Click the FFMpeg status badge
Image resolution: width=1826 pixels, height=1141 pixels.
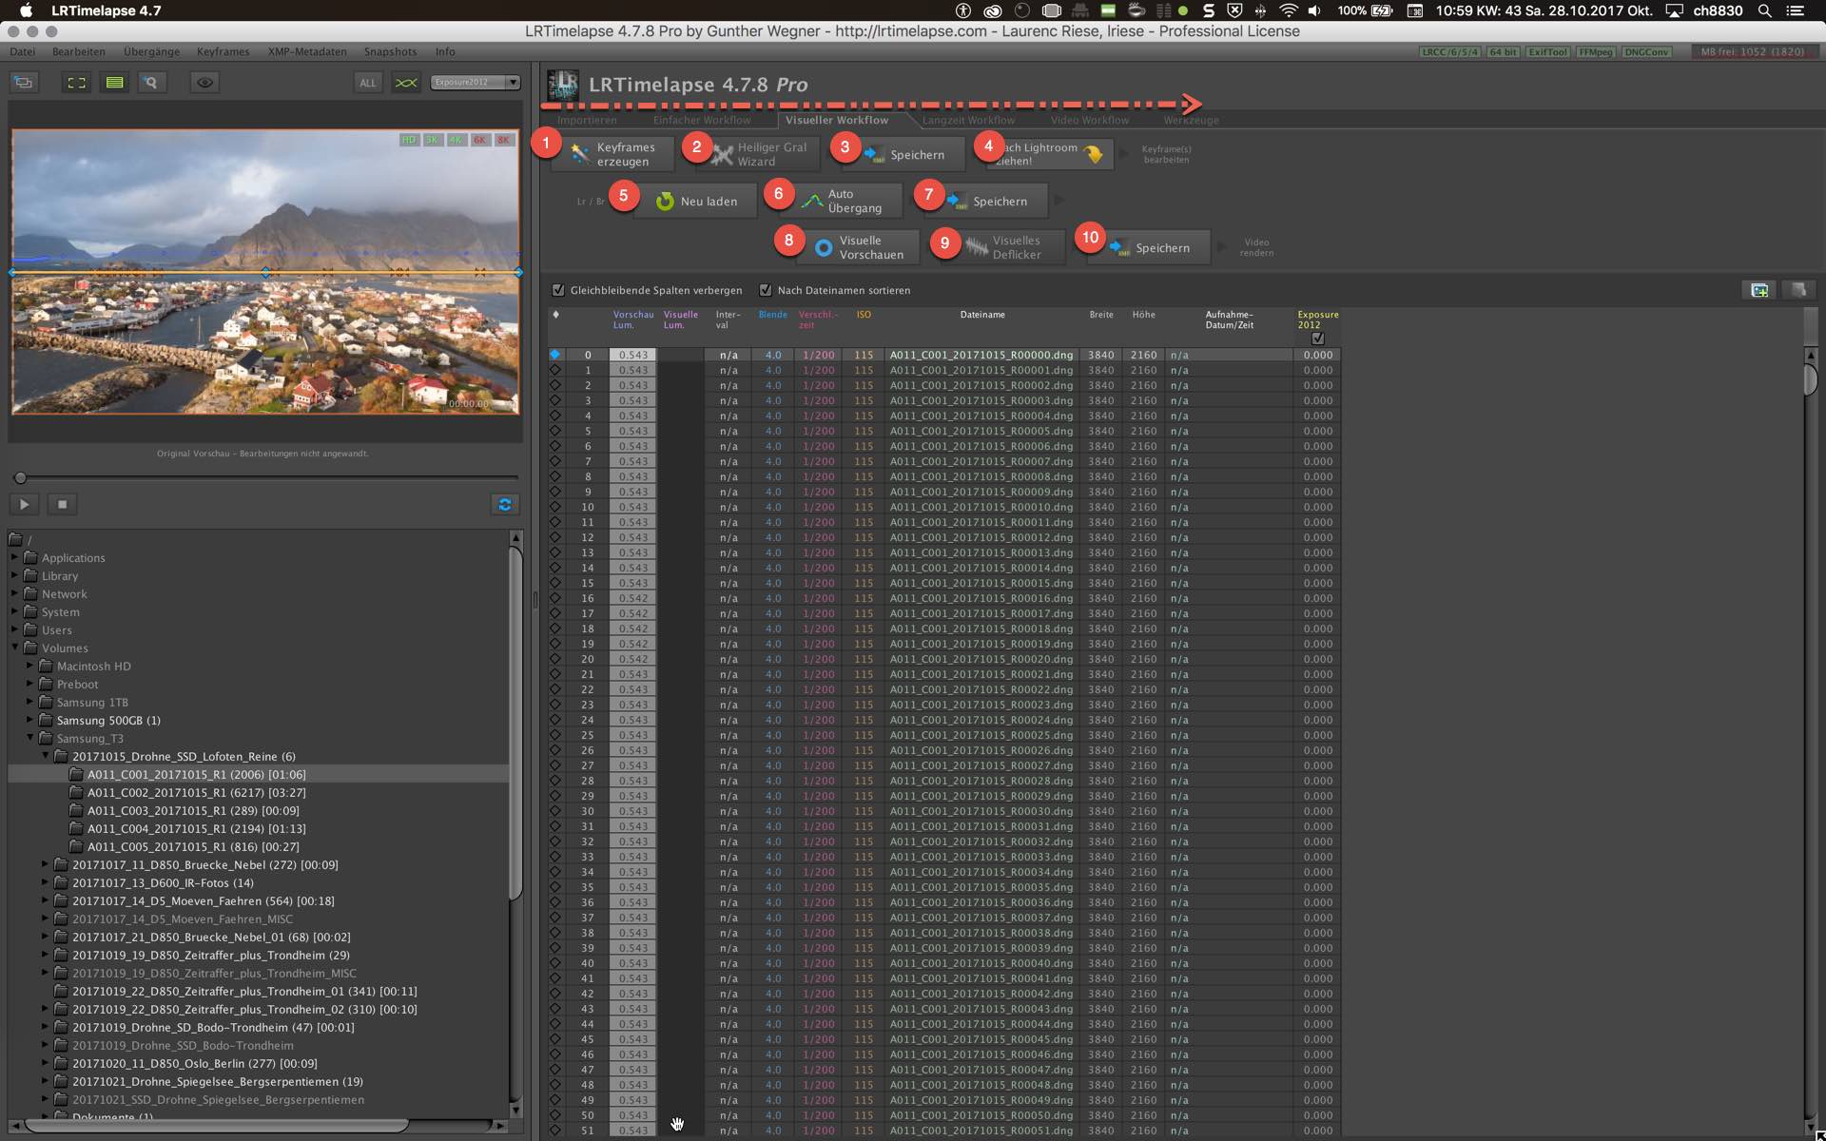1595,52
